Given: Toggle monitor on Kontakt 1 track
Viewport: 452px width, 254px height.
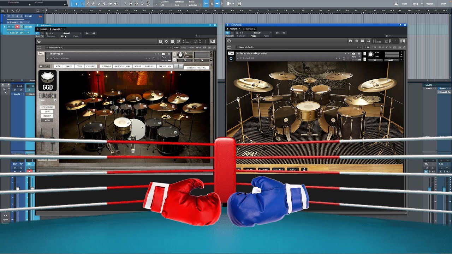Looking at the screenshot, I should tap(21, 16).
